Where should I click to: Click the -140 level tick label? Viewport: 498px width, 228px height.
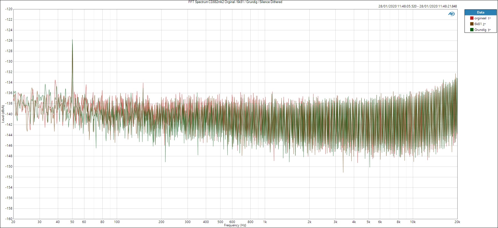(9, 114)
